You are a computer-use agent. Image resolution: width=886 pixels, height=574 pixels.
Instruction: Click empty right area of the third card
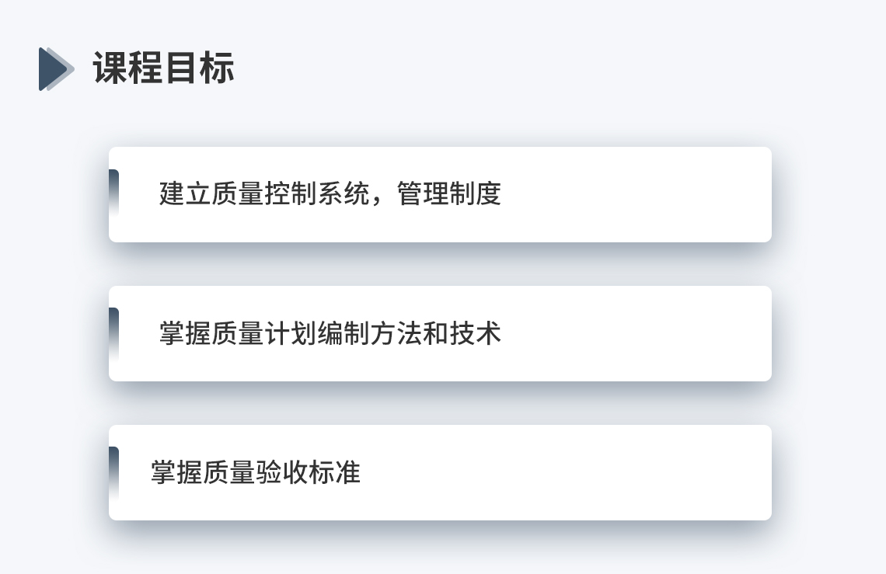point(565,472)
